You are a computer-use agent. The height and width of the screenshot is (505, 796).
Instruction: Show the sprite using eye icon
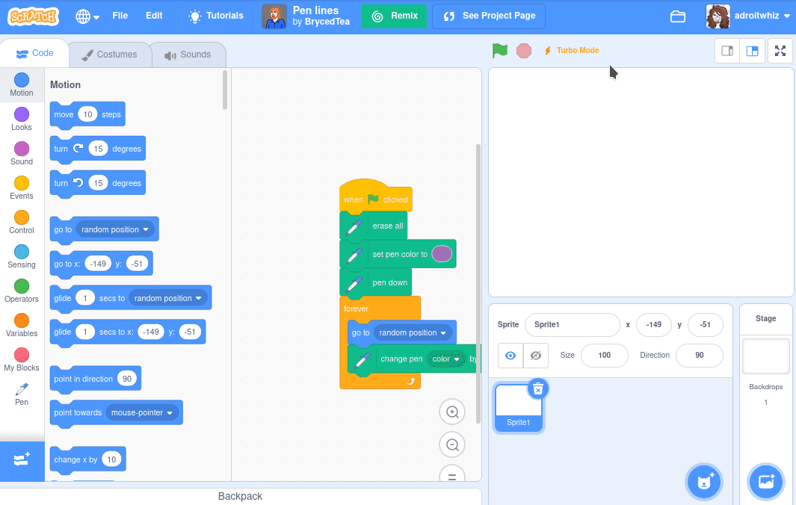[510, 356]
